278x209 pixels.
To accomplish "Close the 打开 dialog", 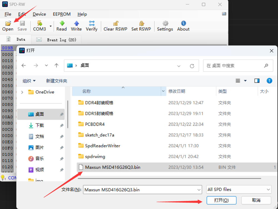I will (271, 51).
